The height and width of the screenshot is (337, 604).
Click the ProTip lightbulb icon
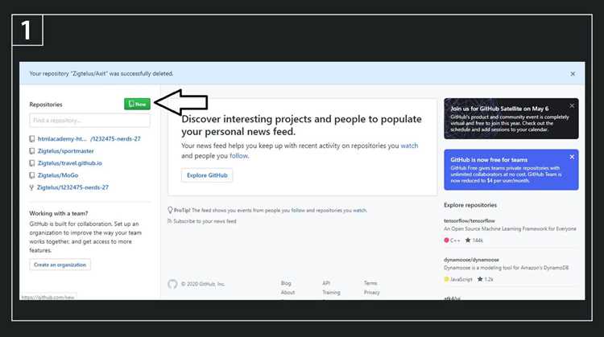click(x=170, y=210)
